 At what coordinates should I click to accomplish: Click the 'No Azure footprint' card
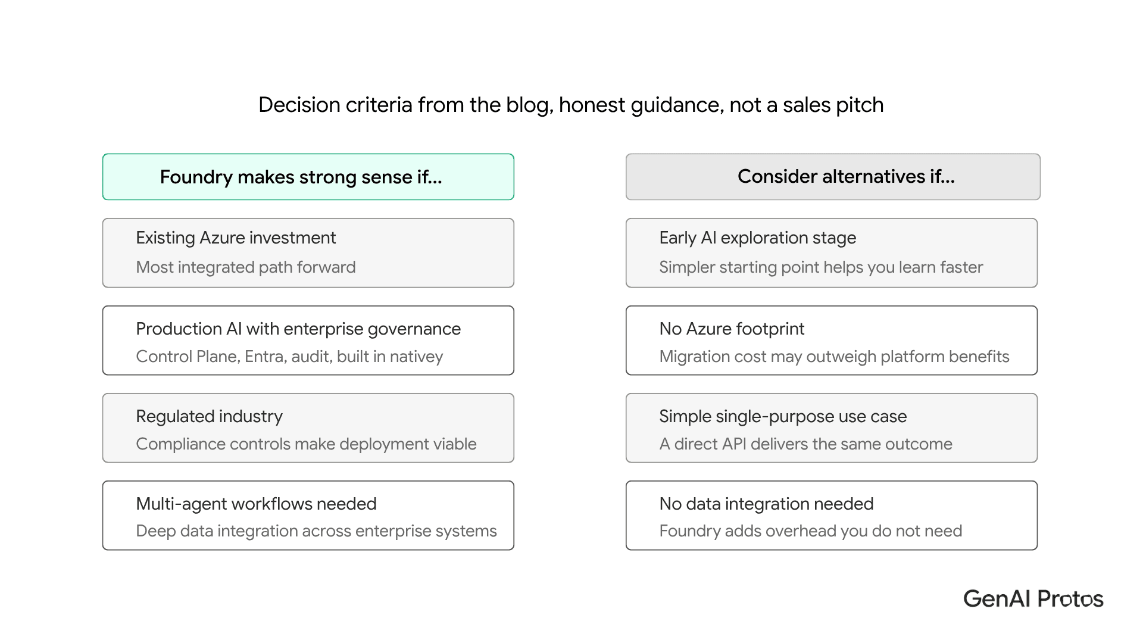pos(832,341)
